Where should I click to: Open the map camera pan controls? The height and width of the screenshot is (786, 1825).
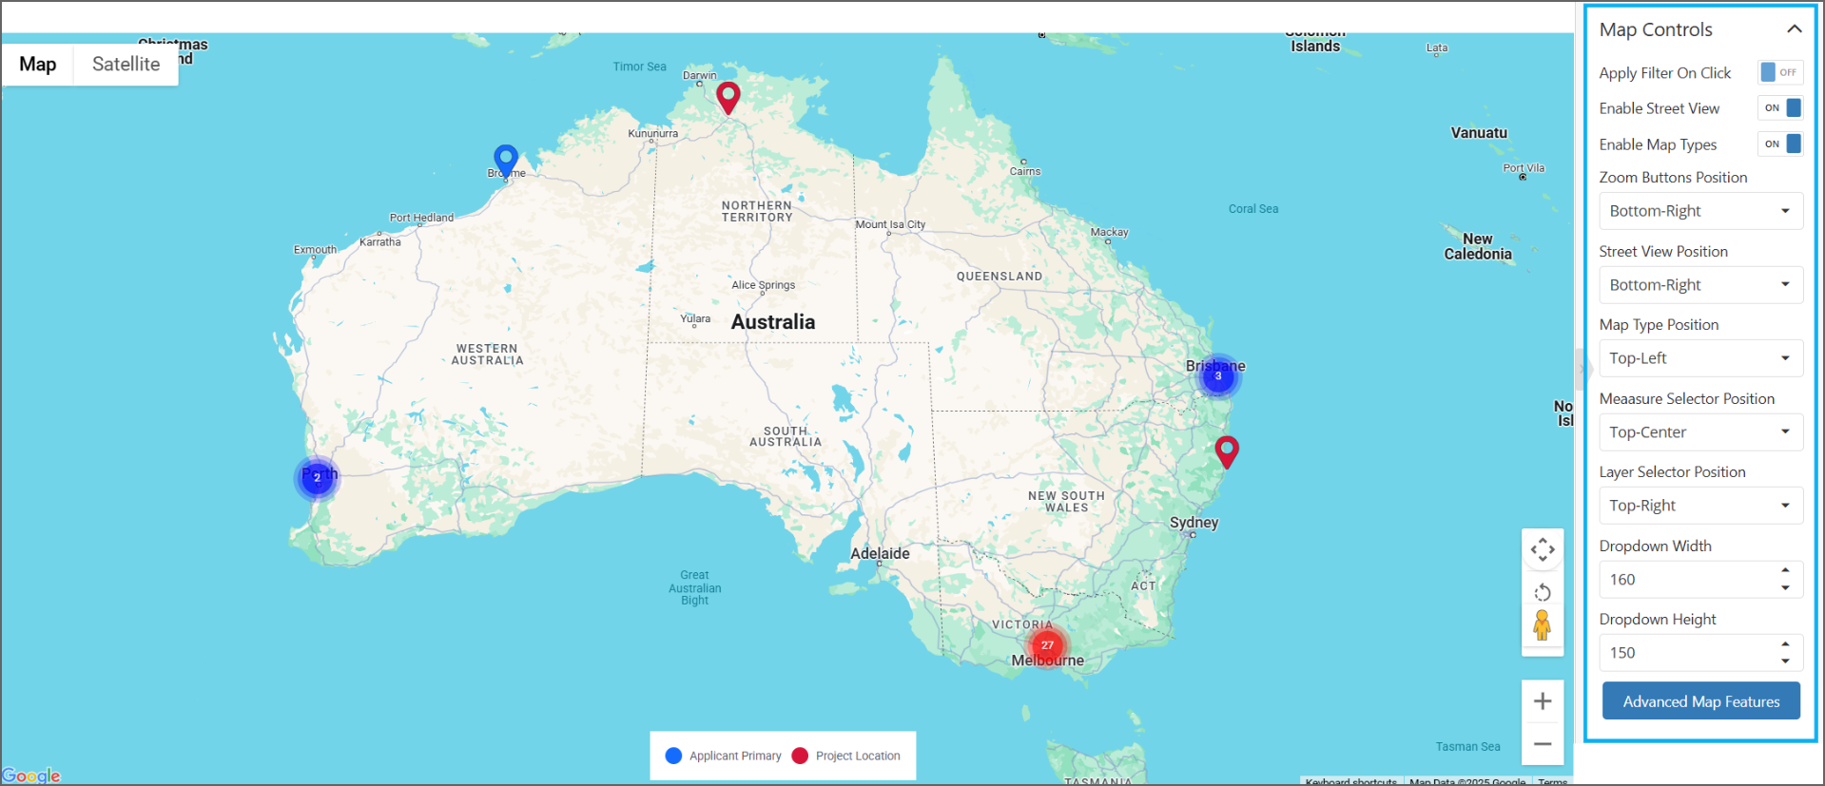1543,549
